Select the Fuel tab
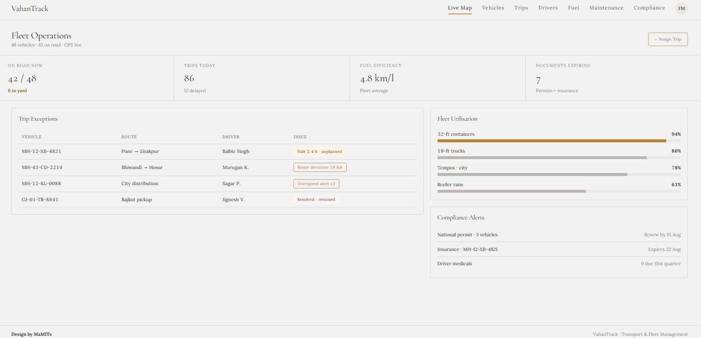Screen dimensions: 701x338 tap(573, 8)
